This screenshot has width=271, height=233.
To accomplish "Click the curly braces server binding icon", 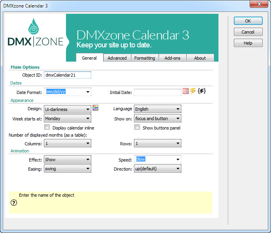I will [x=201, y=91].
